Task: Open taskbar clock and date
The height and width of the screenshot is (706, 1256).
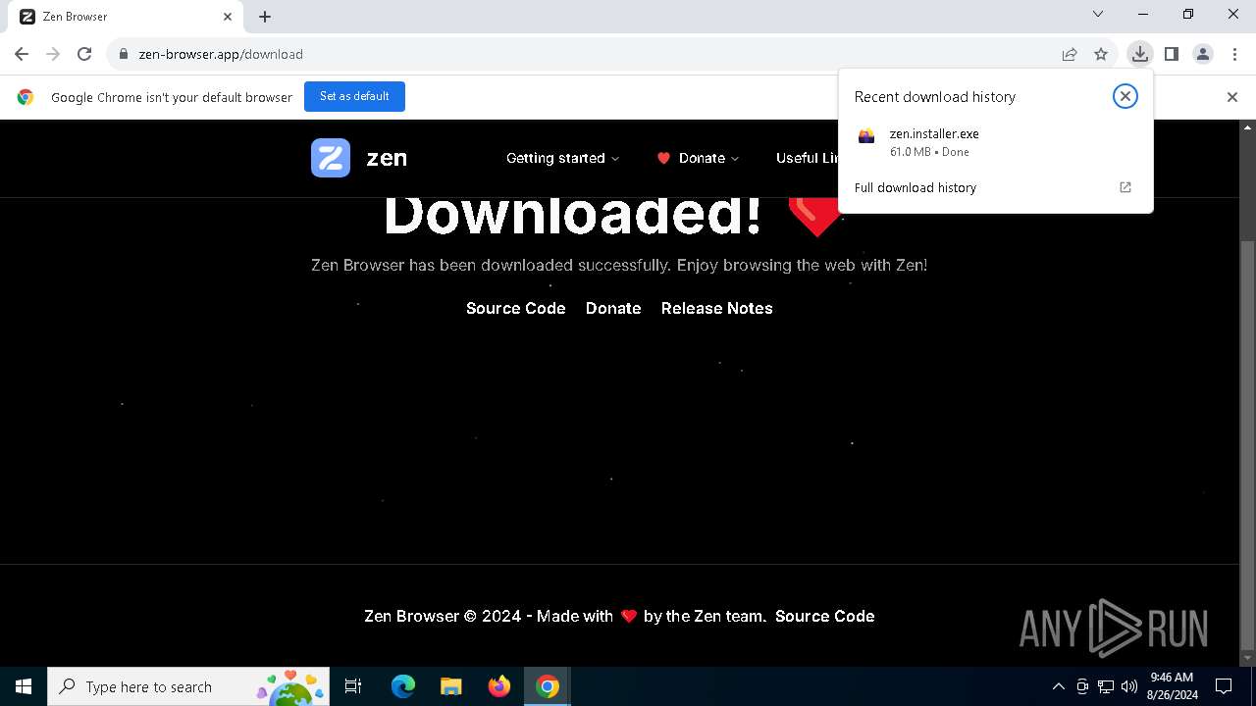Action: [1173, 686]
